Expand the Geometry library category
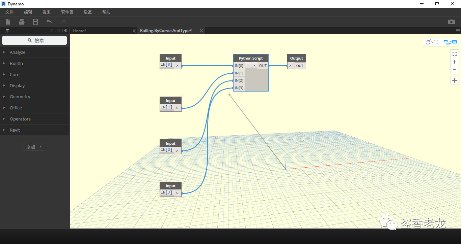The height and width of the screenshot is (244, 461). pos(20,97)
